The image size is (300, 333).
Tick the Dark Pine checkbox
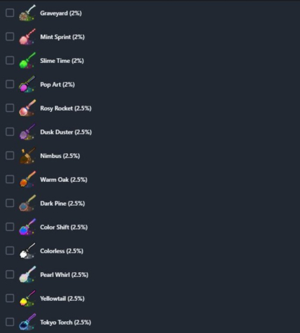point(10,203)
